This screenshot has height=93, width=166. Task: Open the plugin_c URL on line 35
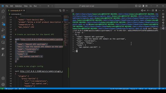tap(41, 71)
